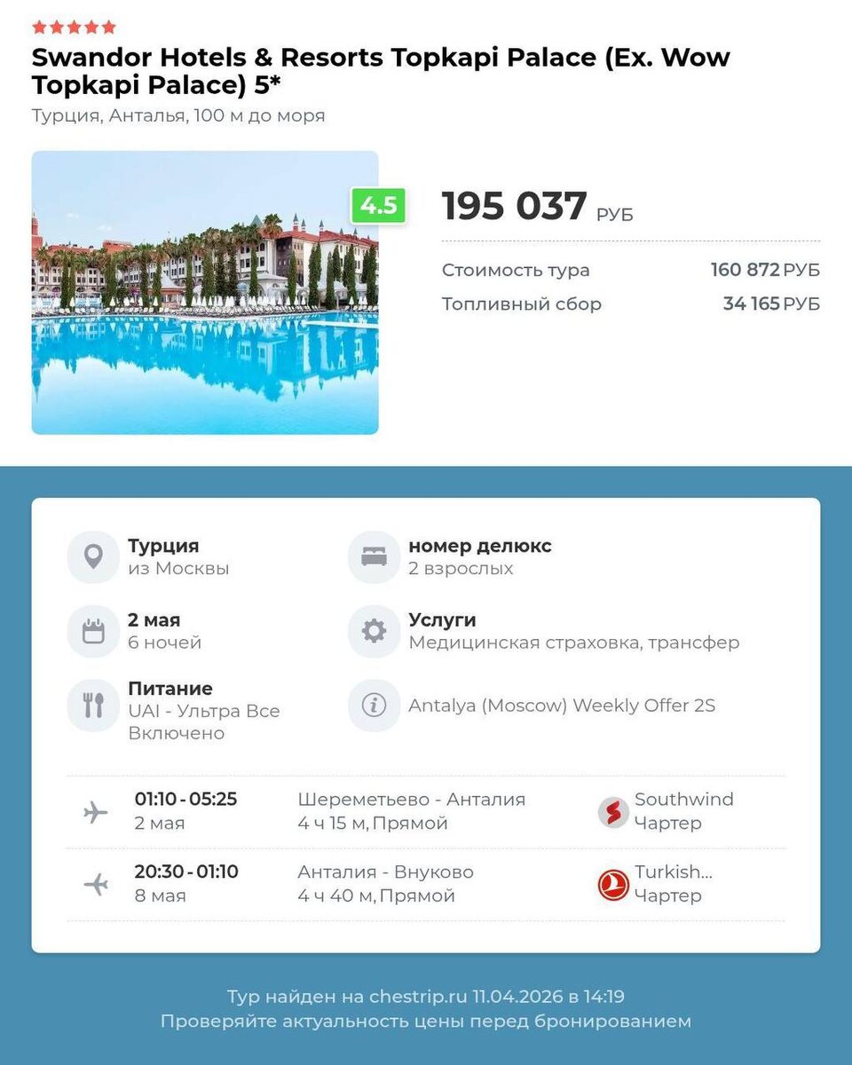The height and width of the screenshot is (1065, 852).
Task: Click the 4 ч 15 м, Прямой duration
Action: 373,824
